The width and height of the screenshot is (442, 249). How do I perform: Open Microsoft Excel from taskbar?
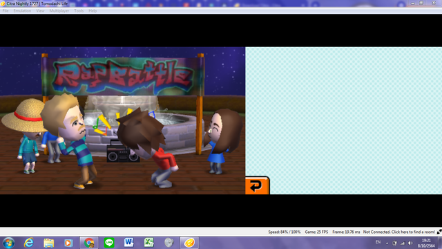(149, 243)
